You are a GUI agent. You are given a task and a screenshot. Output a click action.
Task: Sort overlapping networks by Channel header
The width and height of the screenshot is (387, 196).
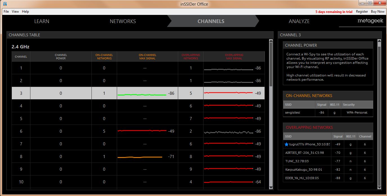[x=365, y=136]
